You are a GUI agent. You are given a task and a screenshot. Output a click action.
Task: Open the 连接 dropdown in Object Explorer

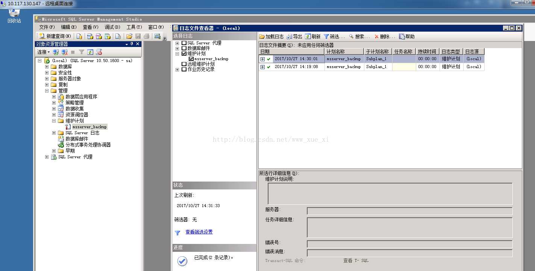tap(44, 52)
